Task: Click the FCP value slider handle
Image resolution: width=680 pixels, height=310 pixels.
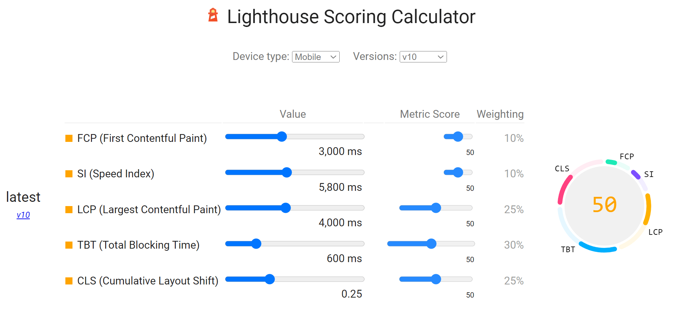Action: (x=281, y=137)
